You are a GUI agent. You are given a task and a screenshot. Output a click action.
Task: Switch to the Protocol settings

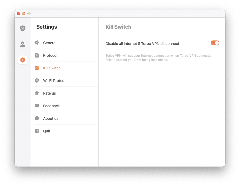pos(50,55)
